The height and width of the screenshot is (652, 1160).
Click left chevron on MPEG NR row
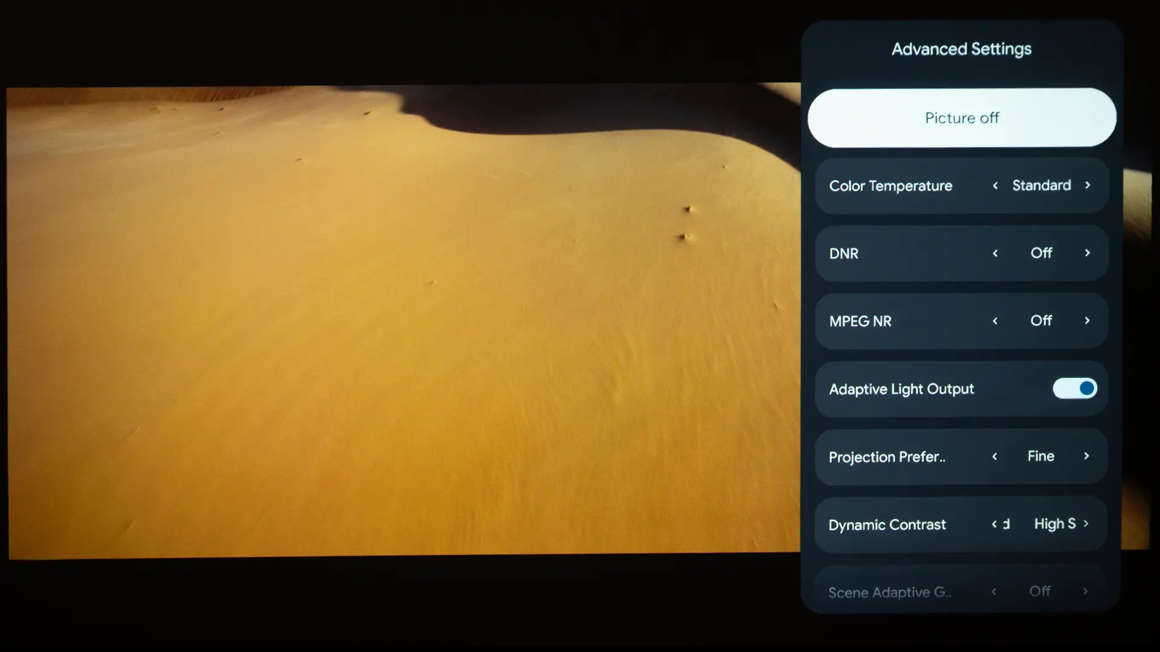pyautogui.click(x=995, y=321)
